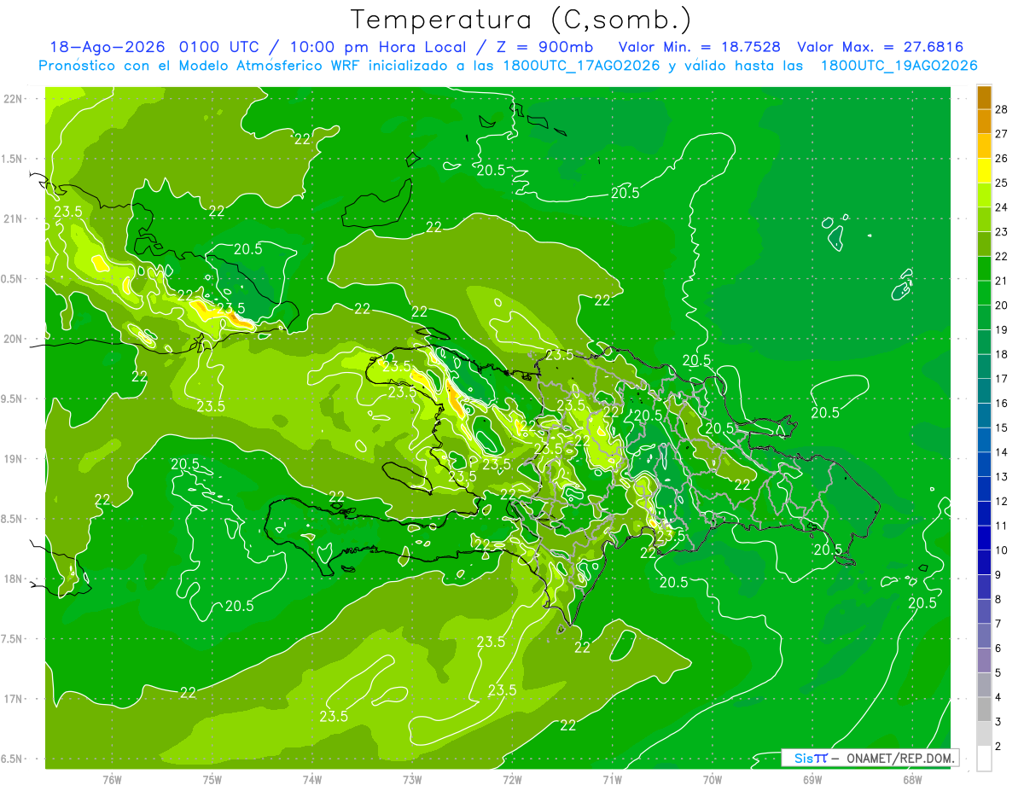1024x791 pixels.
Task: Click the color bar segment between 20 and 21
Action: (984, 294)
